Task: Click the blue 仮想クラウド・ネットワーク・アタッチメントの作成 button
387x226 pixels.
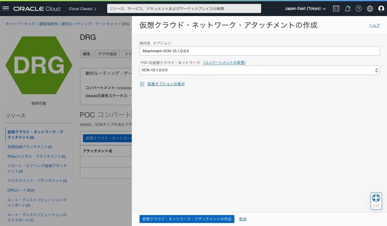Action: click(187, 219)
